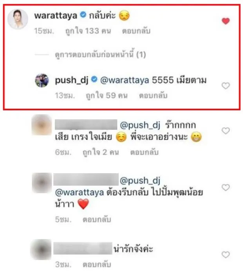Reply to the 5ชม. comment
Image resolution: width=243 pixels, height=278 pixels.
[x=97, y=219]
